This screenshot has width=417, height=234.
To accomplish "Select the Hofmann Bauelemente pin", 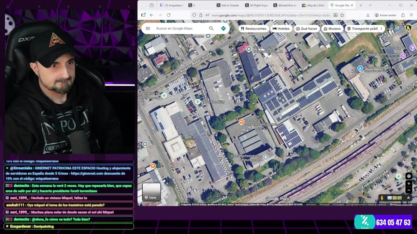I will pos(208,36).
